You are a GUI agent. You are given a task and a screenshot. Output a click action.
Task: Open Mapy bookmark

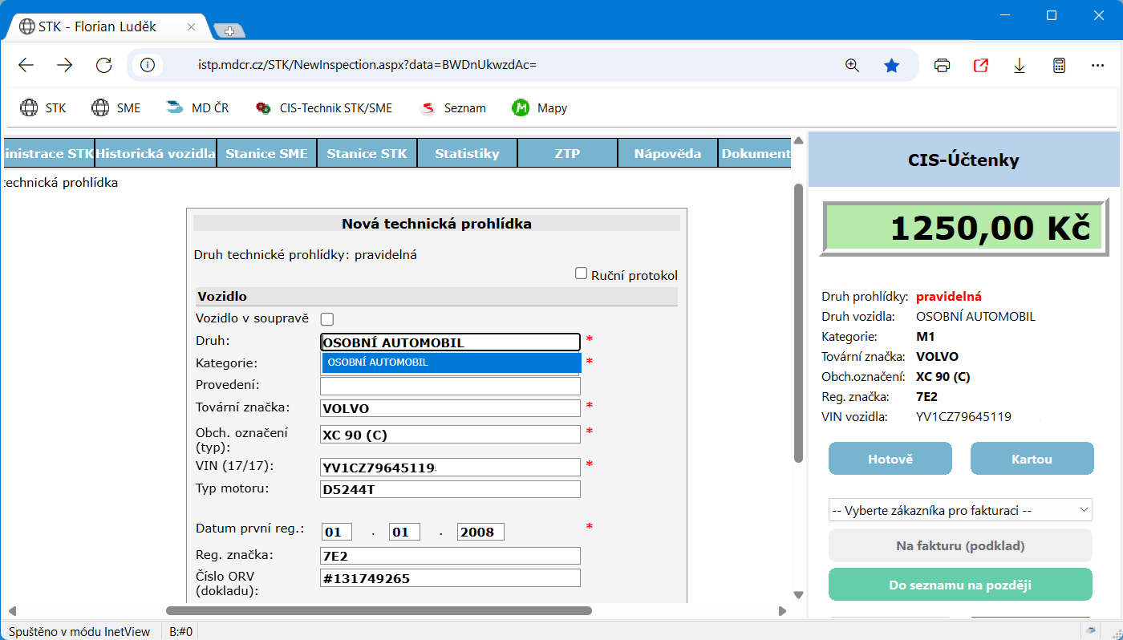click(x=540, y=107)
